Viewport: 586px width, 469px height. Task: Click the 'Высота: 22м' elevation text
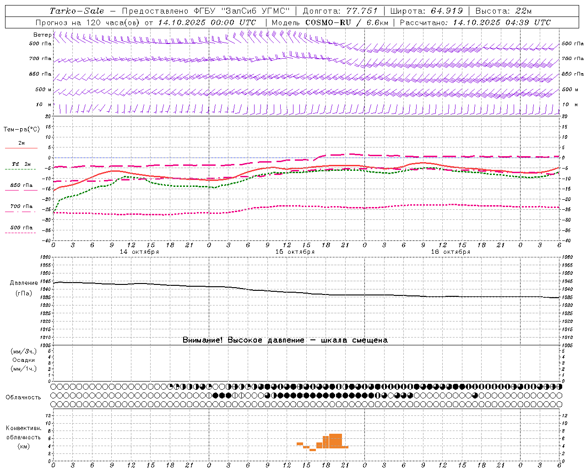pyautogui.click(x=503, y=11)
